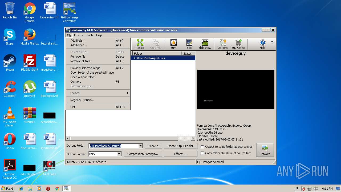Open the Options toolbar icon
This screenshot has width=341, height=192.
point(222,44)
